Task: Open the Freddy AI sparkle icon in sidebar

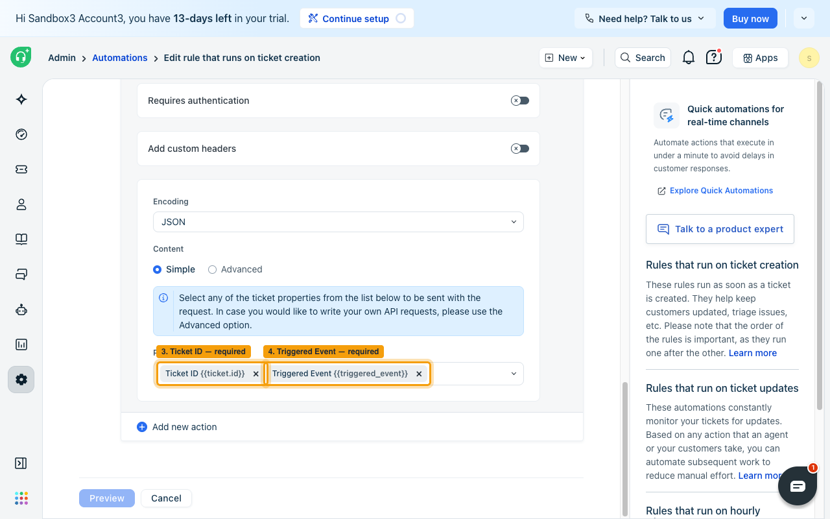Action: 21,99
